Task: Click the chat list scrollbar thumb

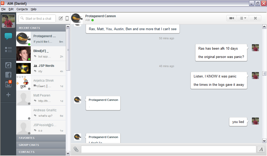Action: click(68, 50)
